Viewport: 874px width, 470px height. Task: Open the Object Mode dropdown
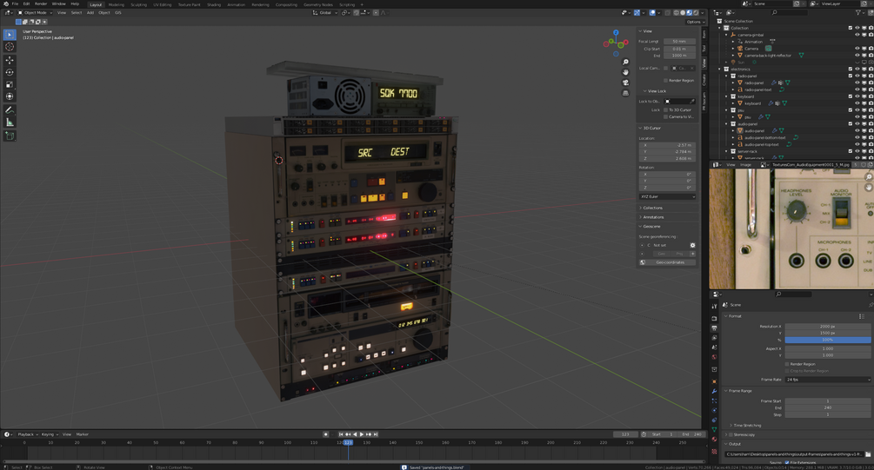37,12
